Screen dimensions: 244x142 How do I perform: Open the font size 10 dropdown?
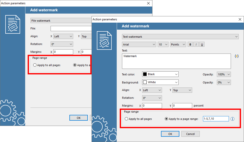click(163, 44)
